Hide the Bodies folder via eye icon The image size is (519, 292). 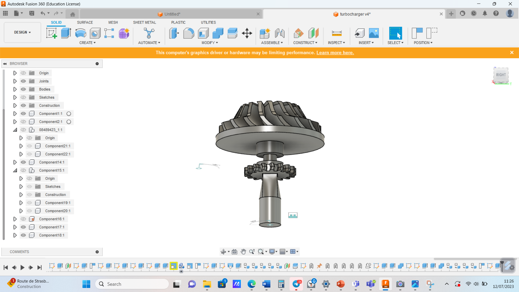click(24, 89)
